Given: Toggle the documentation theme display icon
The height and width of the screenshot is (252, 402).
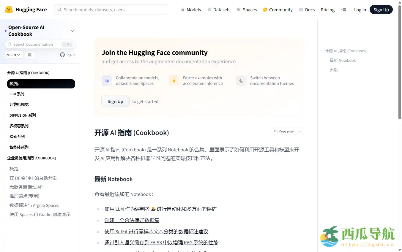Looking at the screenshot, I should click(30, 55).
